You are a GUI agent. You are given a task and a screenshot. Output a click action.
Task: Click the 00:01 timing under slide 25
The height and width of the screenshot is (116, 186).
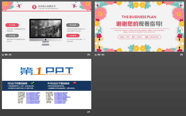pos(8,55)
